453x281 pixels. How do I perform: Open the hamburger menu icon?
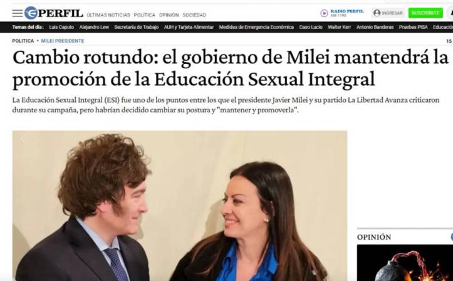(x=18, y=13)
